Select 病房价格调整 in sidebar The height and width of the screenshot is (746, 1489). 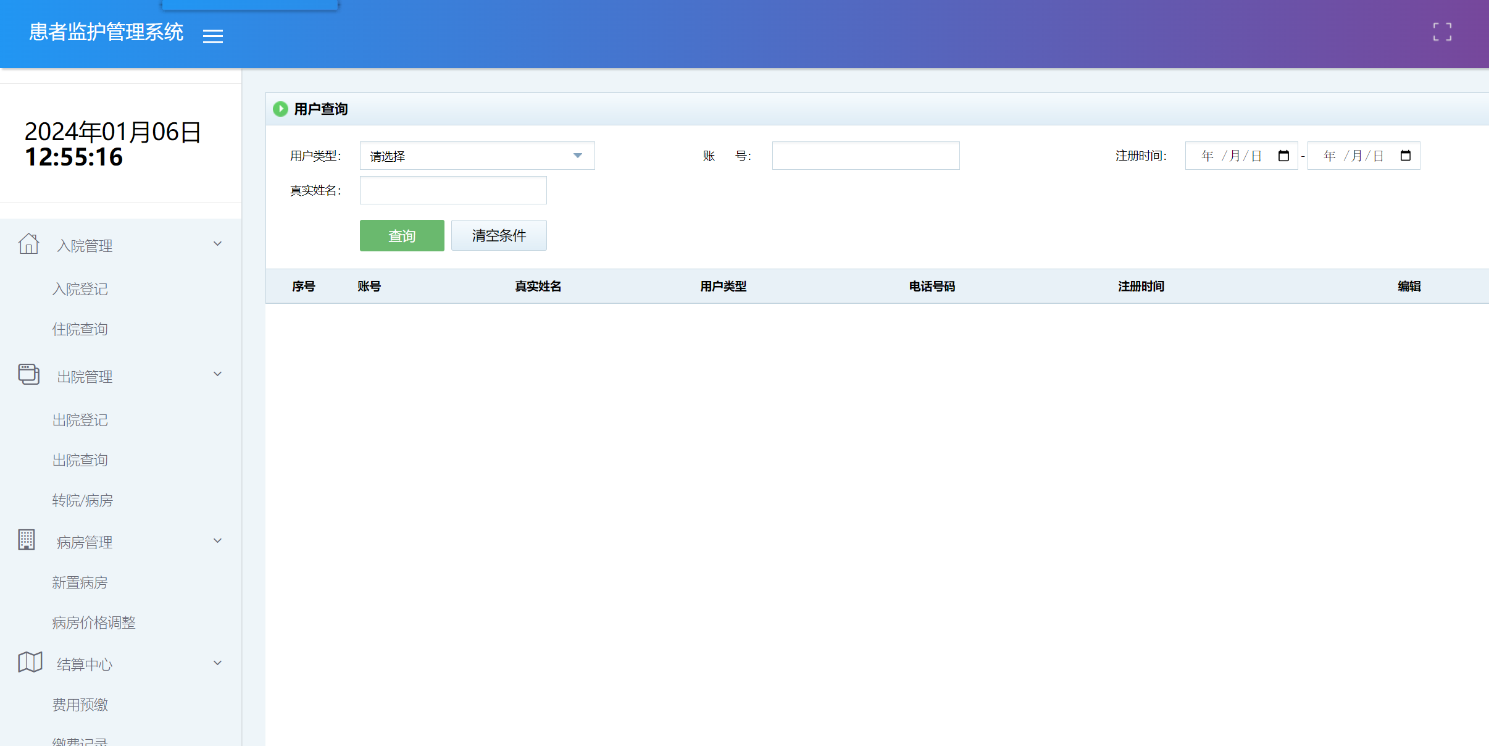[94, 622]
